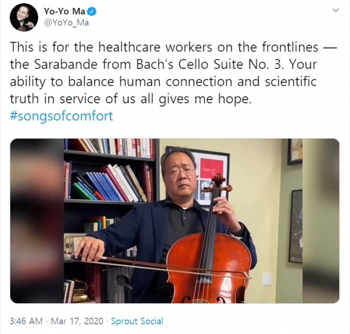Select the tweet's first line about healthcare workers

[173, 47]
